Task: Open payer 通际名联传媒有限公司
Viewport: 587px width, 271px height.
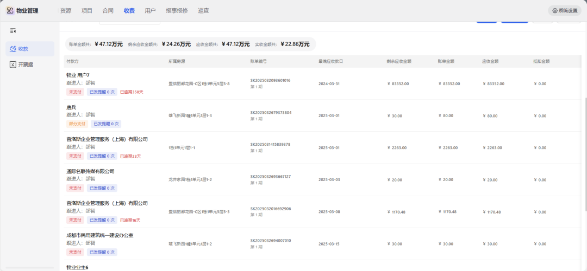Action: tap(90, 172)
